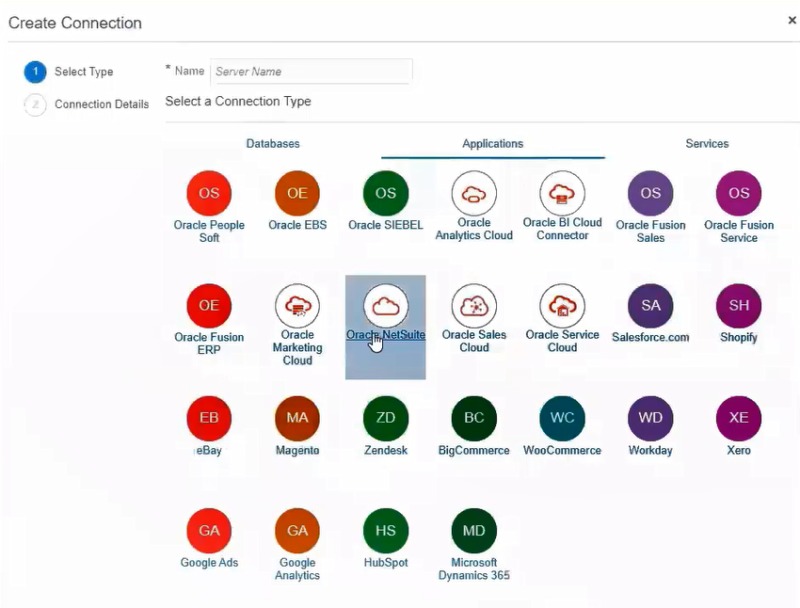This screenshot has width=800, height=608.
Task: Select the Google Ads GA icon
Action: pyautogui.click(x=209, y=531)
